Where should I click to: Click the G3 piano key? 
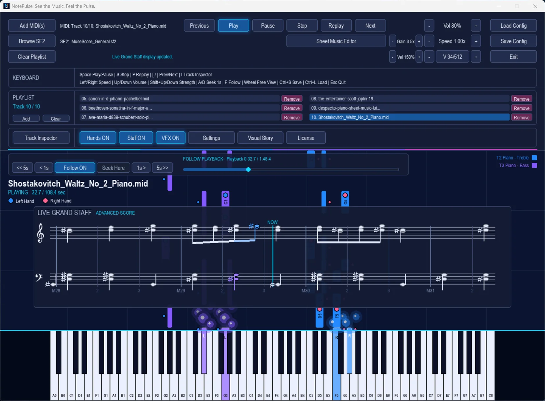(225, 385)
